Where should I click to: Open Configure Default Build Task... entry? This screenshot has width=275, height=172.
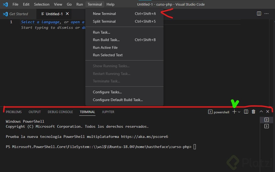point(118,100)
